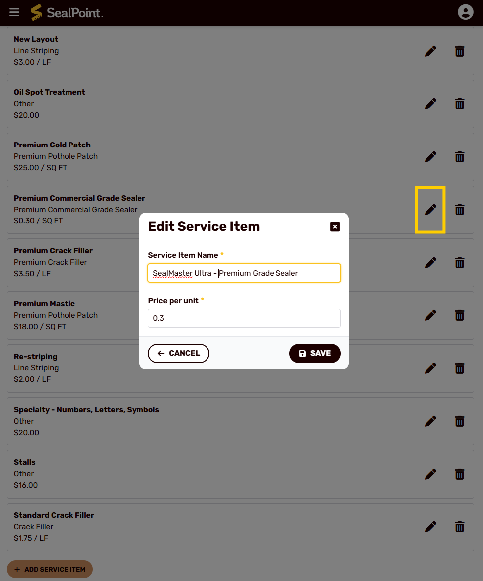
Task: Open the user account profile icon
Action: coord(465,12)
